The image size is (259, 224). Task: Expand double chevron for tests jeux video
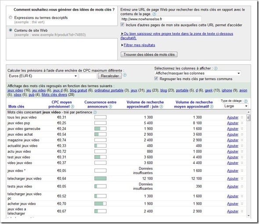tap(242, 186)
